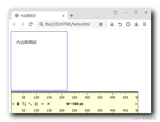Open the skin (shirt) icon in title bar
Image resolution: width=160 pixels, height=122 pixels.
click(116, 12)
